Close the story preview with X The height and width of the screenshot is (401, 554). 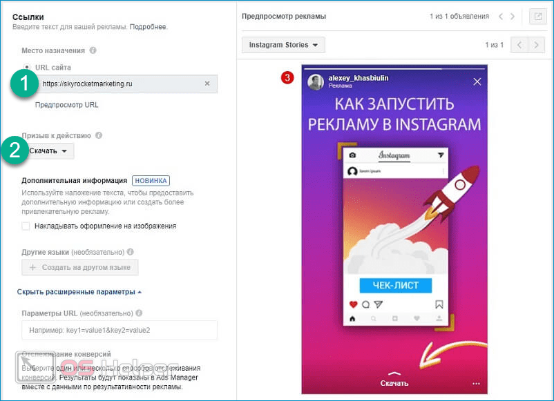click(x=477, y=81)
